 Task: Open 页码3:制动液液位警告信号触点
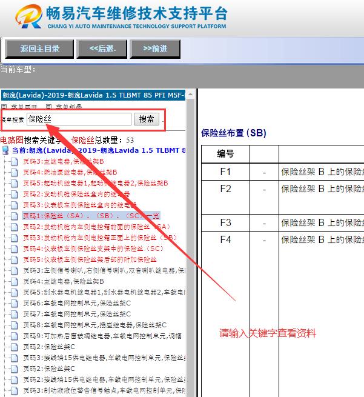coord(104,390)
